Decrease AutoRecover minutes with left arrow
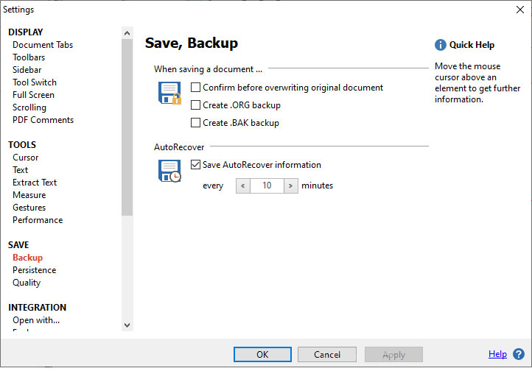Screen dimensions: 532x371 click(243, 185)
